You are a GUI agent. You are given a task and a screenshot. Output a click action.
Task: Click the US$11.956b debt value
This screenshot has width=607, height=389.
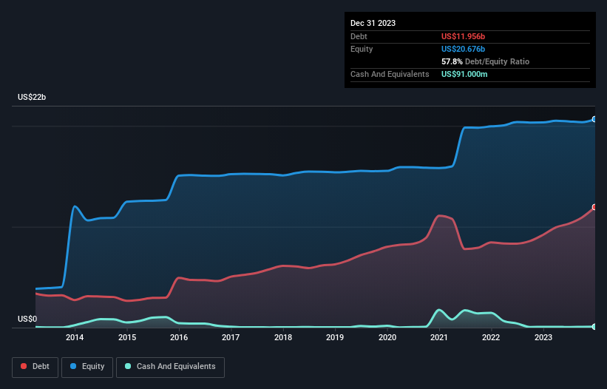(463, 36)
